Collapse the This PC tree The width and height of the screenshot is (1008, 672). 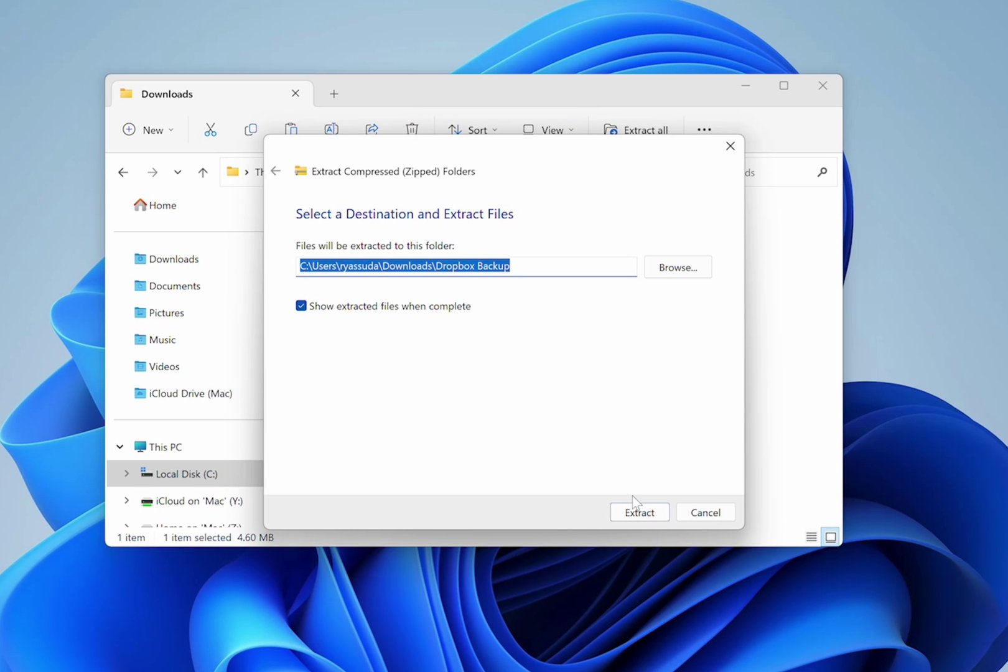click(x=119, y=447)
